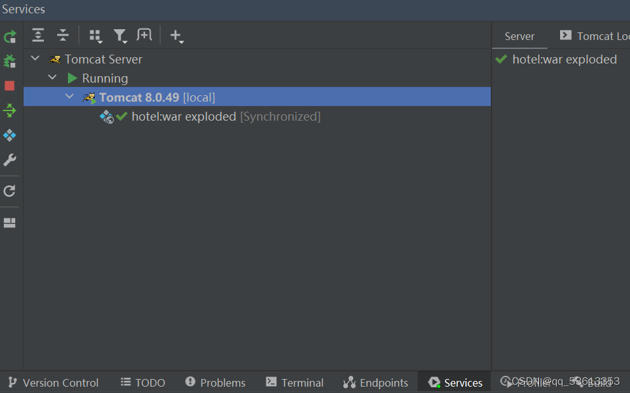Click the Deploy All green arrow icon

click(10, 110)
